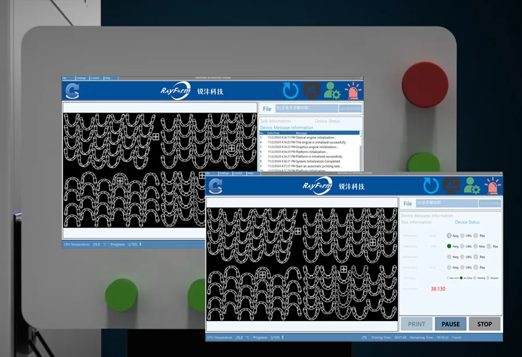Open the Task Information section
The image size is (522, 357).
416,222
